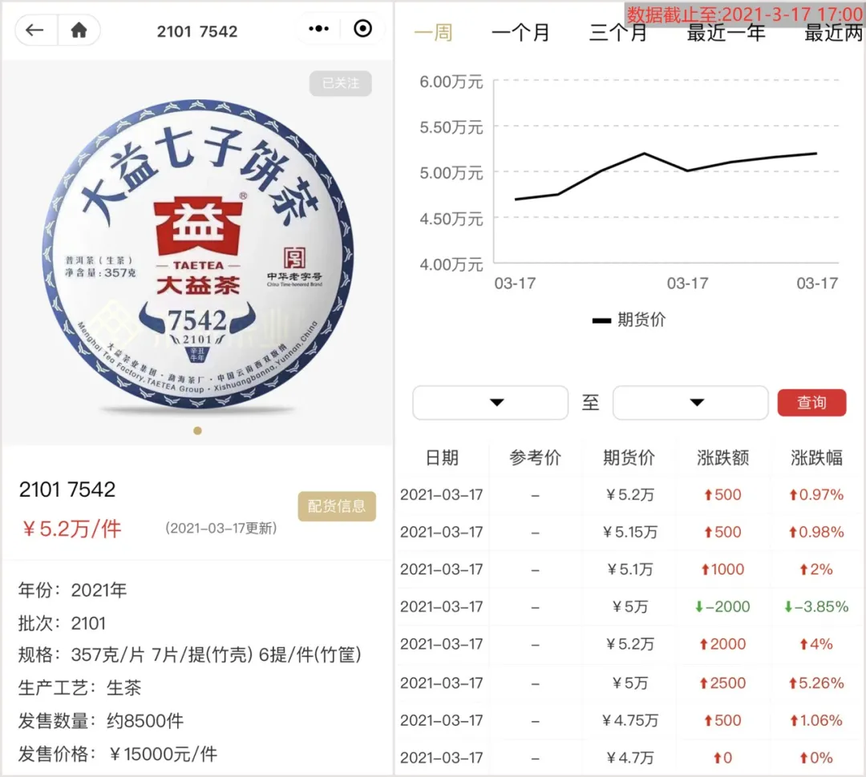Switch to the 一周 tab
The height and width of the screenshot is (777, 866).
[x=434, y=33]
